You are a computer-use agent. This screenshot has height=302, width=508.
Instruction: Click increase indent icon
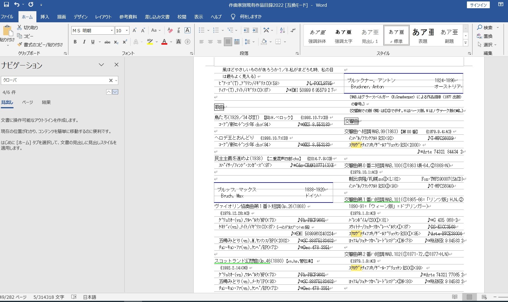point(255,30)
